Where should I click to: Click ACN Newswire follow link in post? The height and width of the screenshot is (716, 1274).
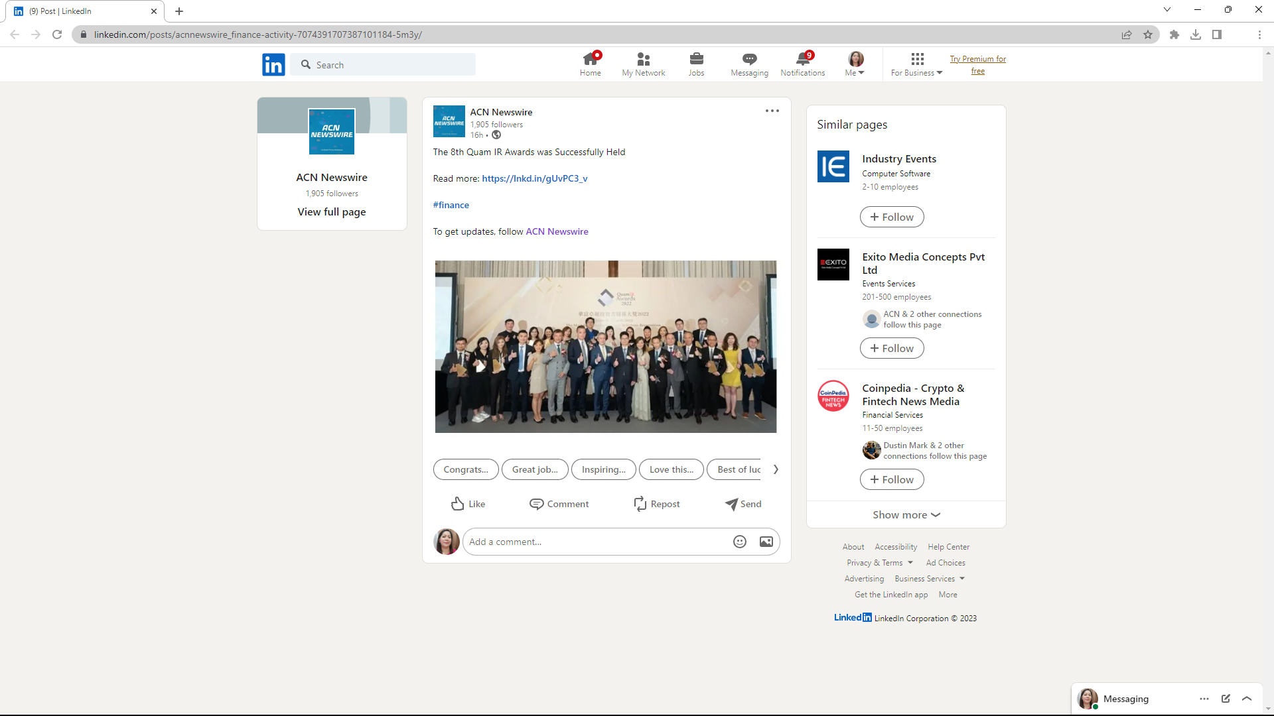pos(557,231)
